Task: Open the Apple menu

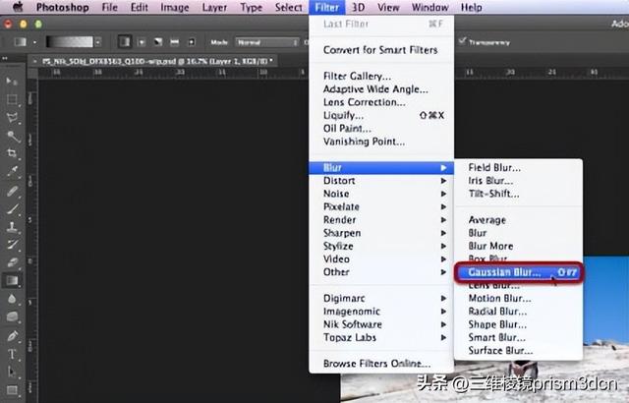Action: click(18, 7)
